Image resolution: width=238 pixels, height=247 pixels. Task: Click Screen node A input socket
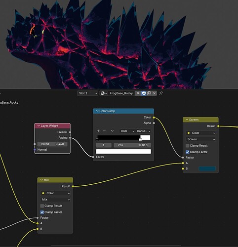click(183, 163)
